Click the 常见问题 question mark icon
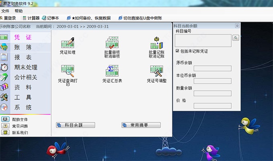The image size is (273, 161). point(5,126)
